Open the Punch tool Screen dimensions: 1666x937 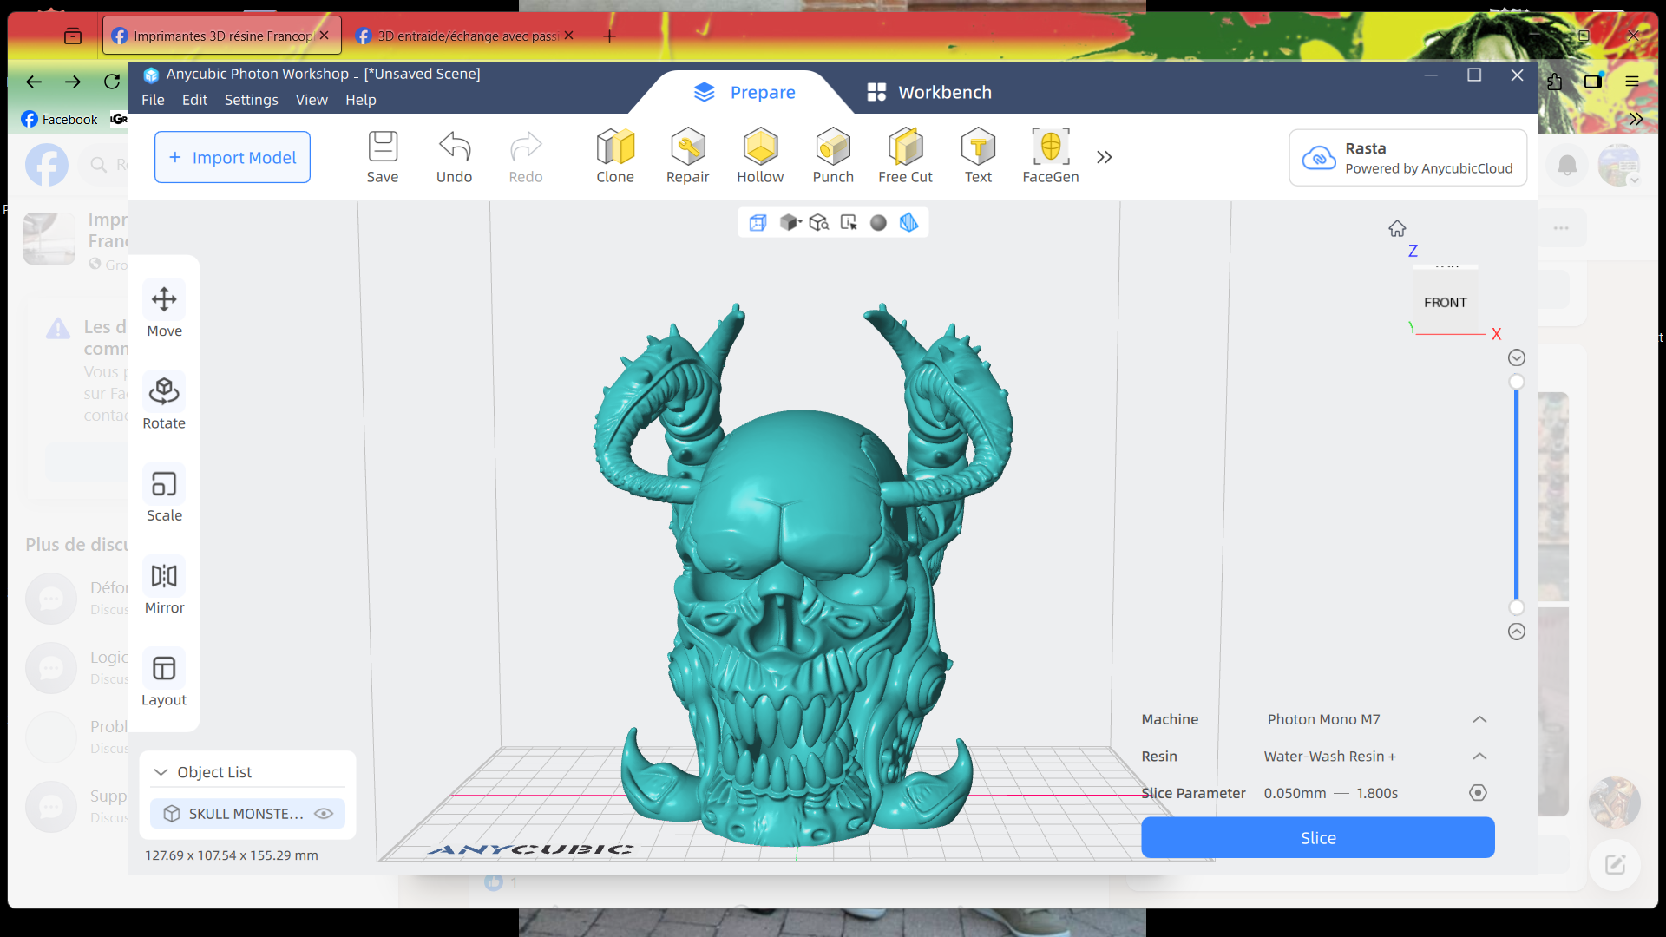click(x=832, y=156)
